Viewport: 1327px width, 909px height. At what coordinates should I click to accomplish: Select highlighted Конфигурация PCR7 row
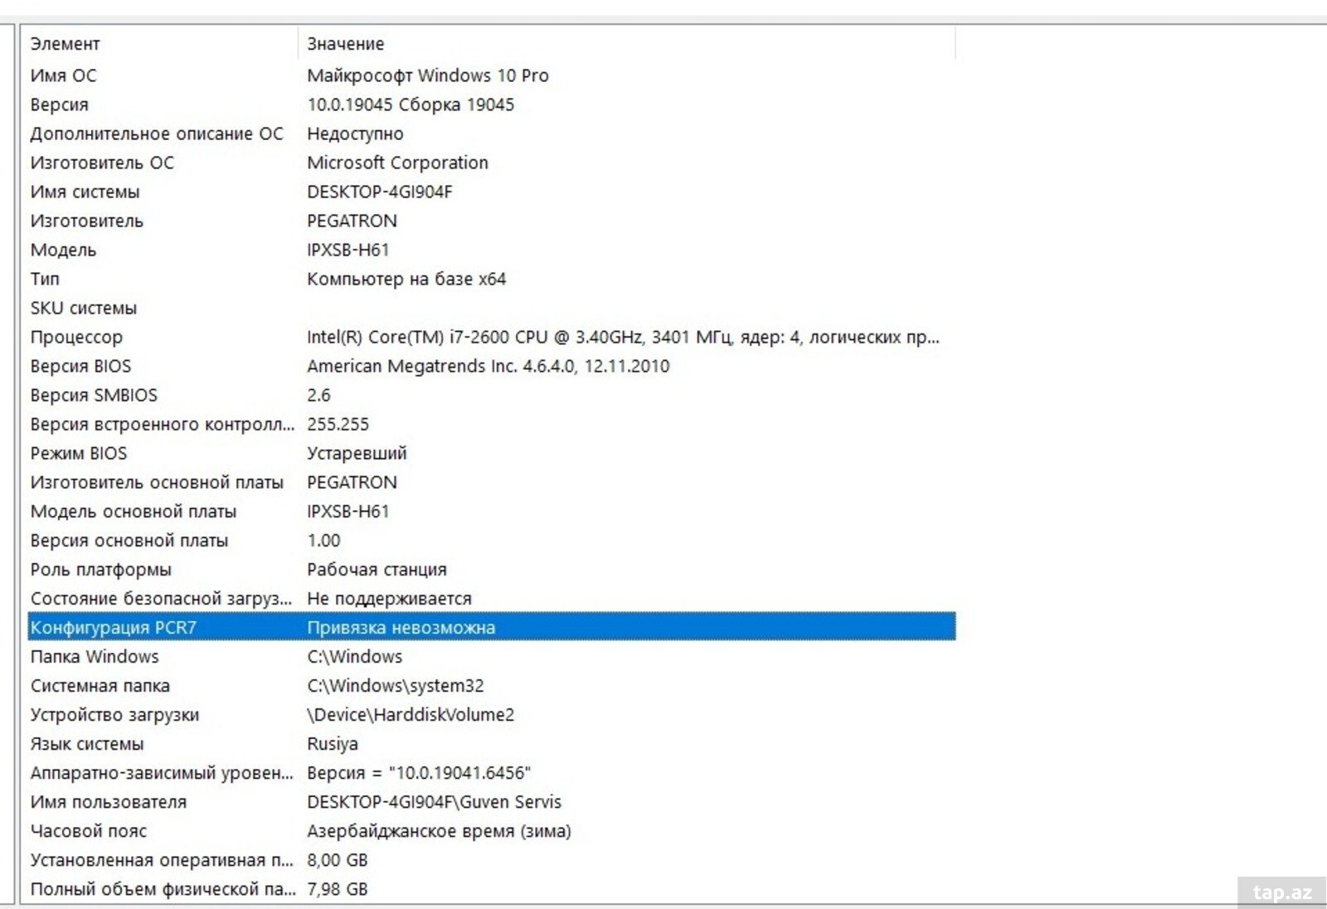tap(492, 627)
